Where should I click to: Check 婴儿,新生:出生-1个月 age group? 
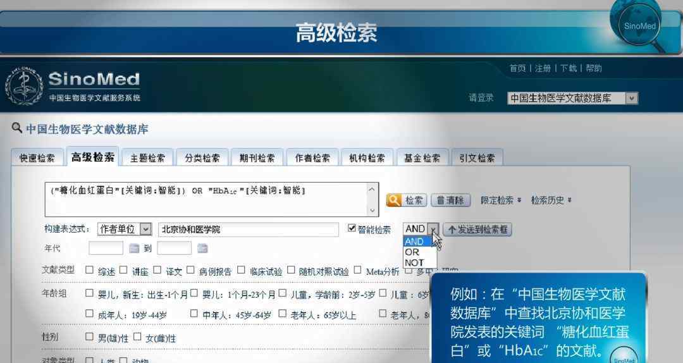pyautogui.click(x=89, y=292)
